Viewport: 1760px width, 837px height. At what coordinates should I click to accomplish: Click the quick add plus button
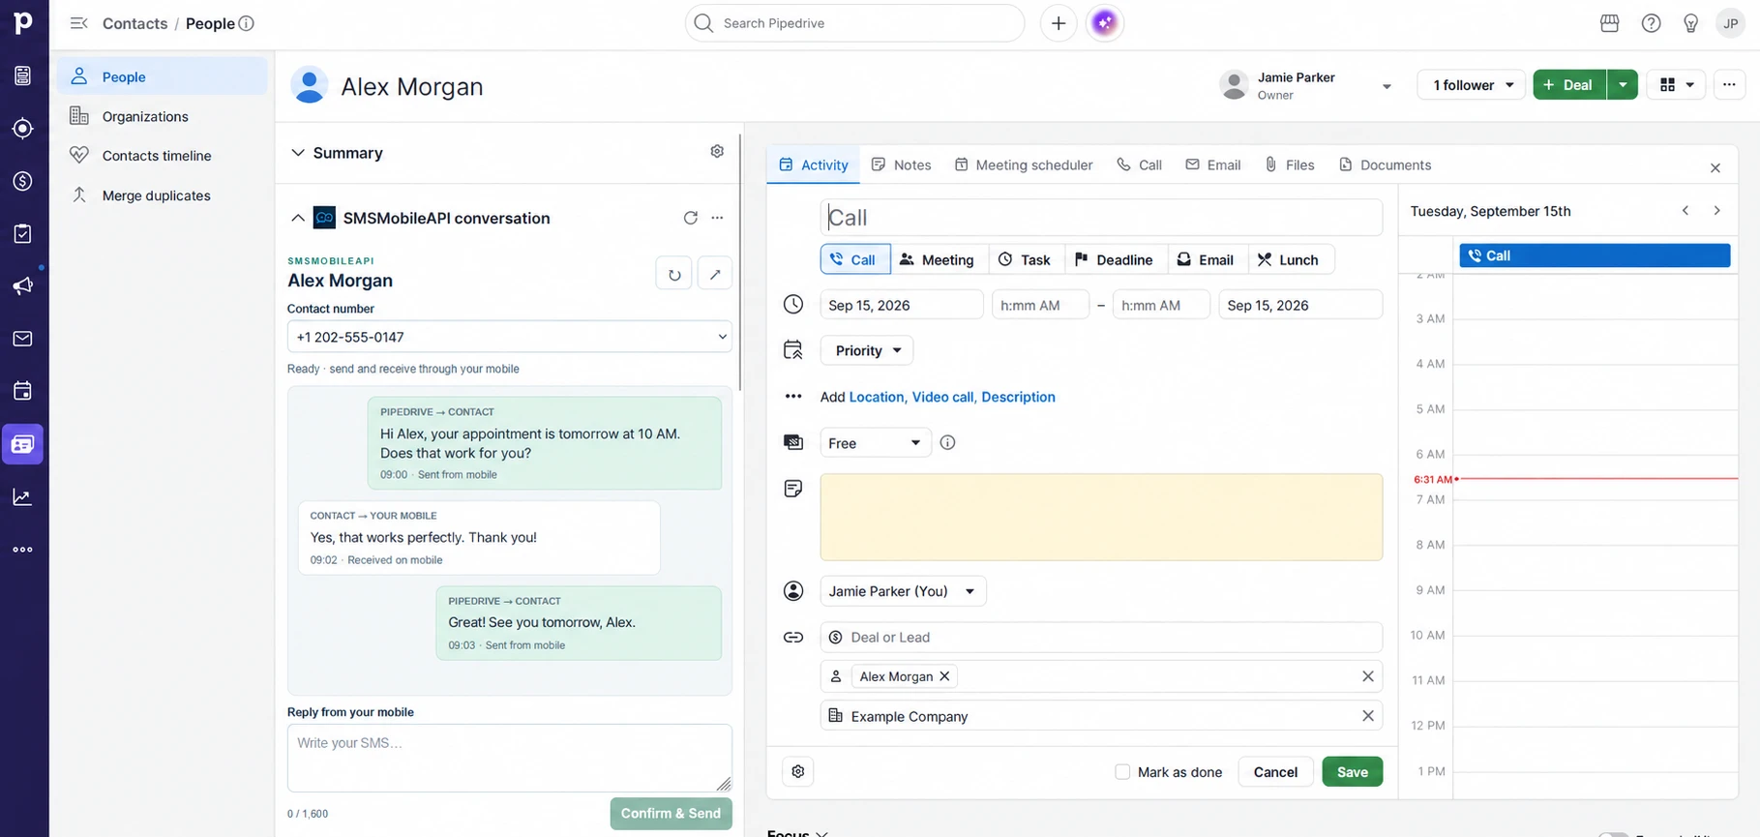[x=1059, y=23]
